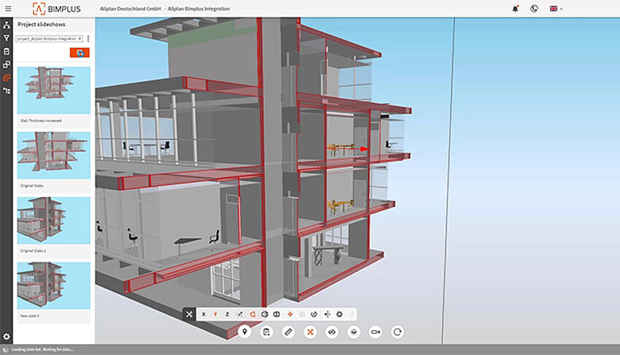The height and width of the screenshot is (355, 620).
Task: Open the settings gear in bottom-left corner
Action: (x=7, y=337)
